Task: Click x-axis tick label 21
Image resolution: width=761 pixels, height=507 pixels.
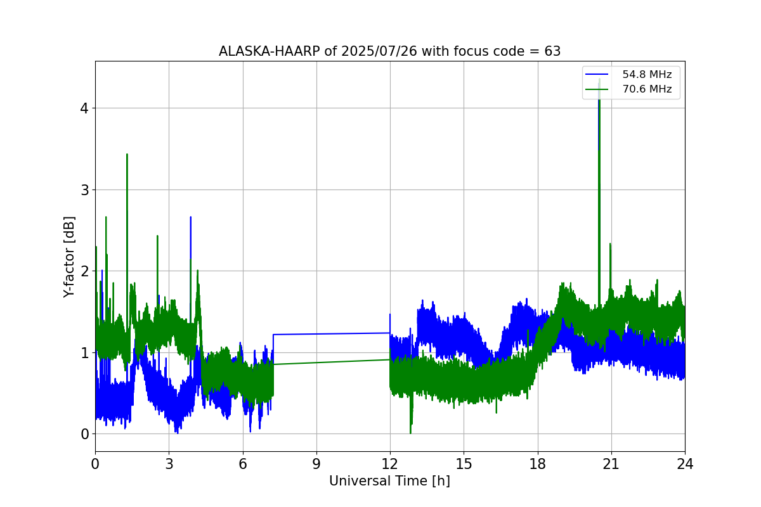Action: 611,463
